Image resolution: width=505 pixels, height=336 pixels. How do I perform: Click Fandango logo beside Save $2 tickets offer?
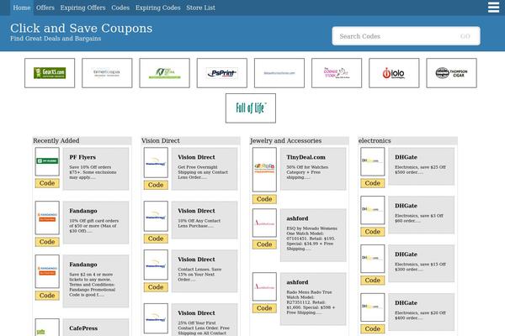click(47, 271)
